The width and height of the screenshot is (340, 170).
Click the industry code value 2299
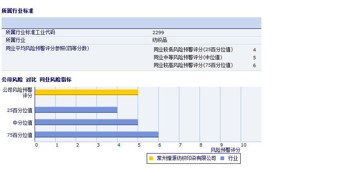pyautogui.click(x=158, y=32)
